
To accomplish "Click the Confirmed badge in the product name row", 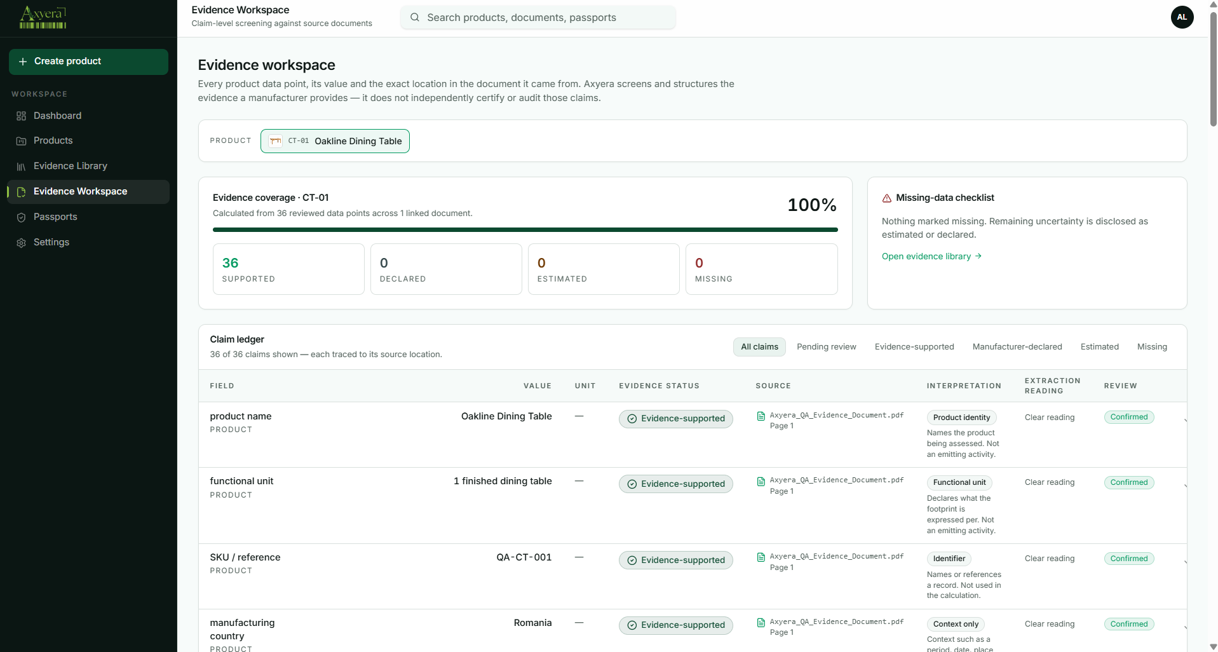I will (1129, 418).
